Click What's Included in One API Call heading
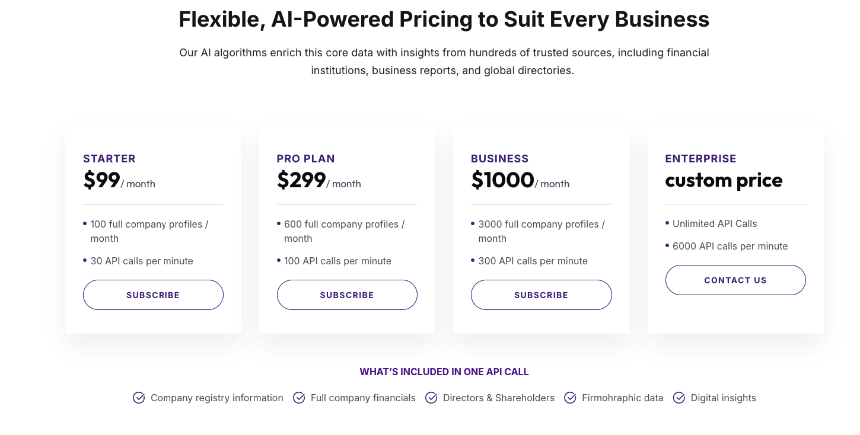 [x=444, y=372]
